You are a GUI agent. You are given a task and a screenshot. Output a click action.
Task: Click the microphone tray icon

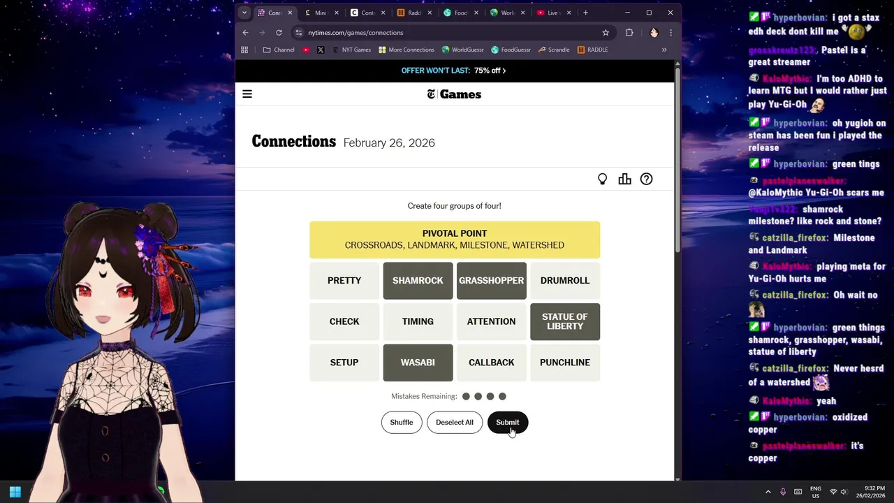[x=783, y=492]
